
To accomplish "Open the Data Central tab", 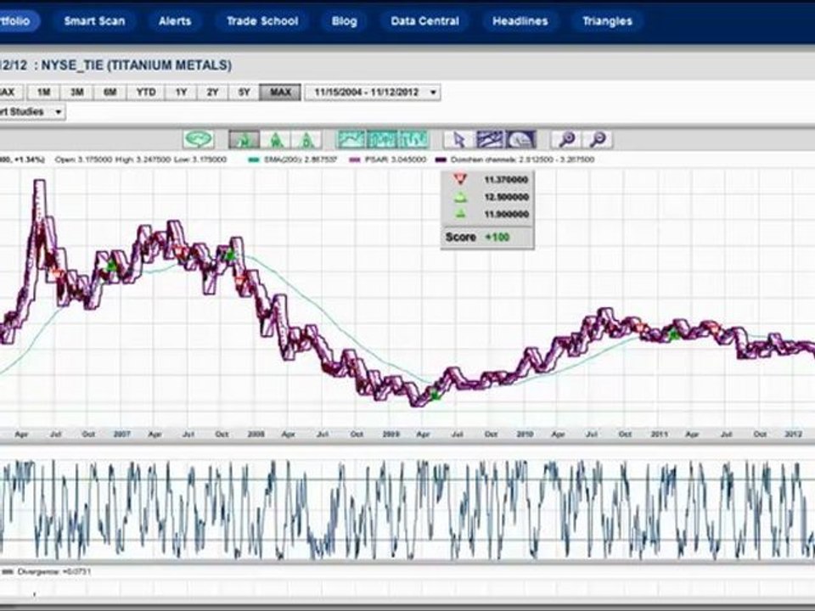I will [424, 21].
